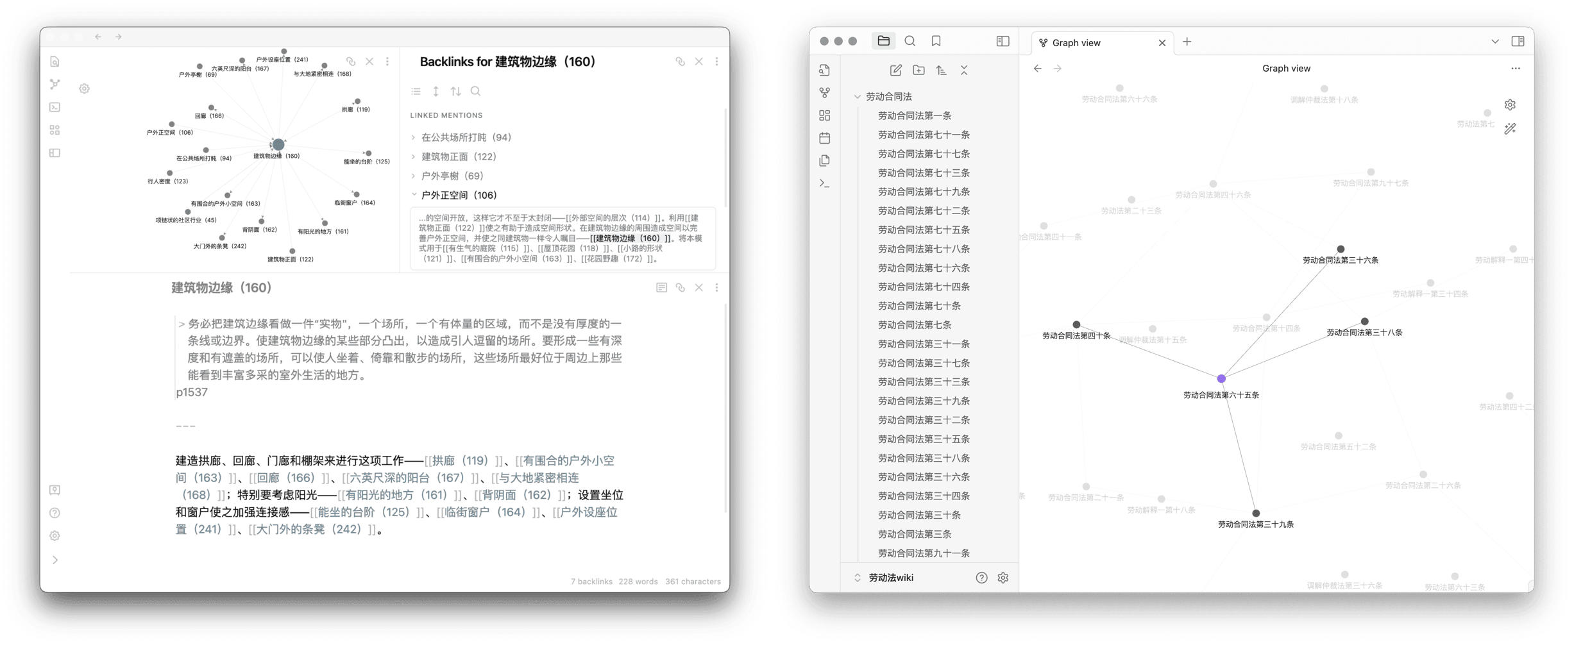
Task: Open settings gear at left window bottom
Action: [55, 536]
